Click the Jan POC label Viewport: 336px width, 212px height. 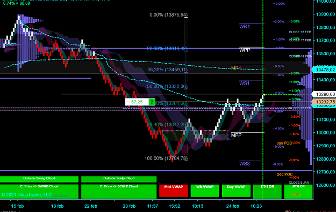[284, 143]
